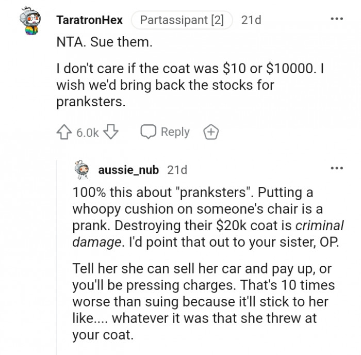Click the 6.0k vote score
Viewport: 361px width, 355px height.
pos(88,132)
